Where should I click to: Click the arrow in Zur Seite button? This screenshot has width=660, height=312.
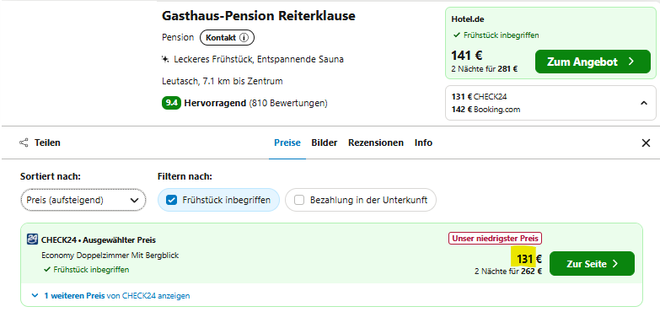pyautogui.click(x=615, y=264)
